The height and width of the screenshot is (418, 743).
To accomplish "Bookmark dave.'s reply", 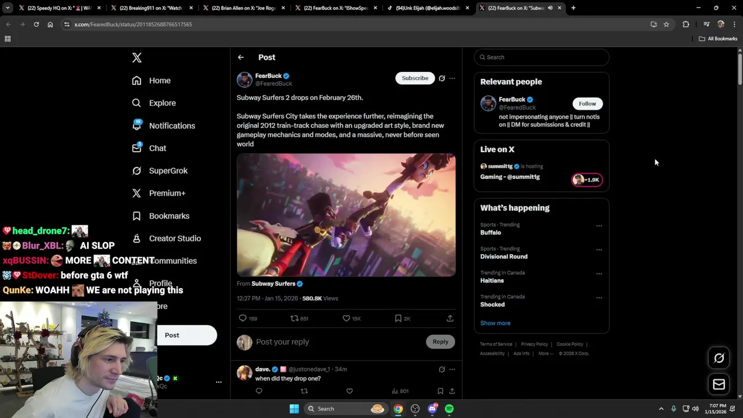I will point(441,391).
